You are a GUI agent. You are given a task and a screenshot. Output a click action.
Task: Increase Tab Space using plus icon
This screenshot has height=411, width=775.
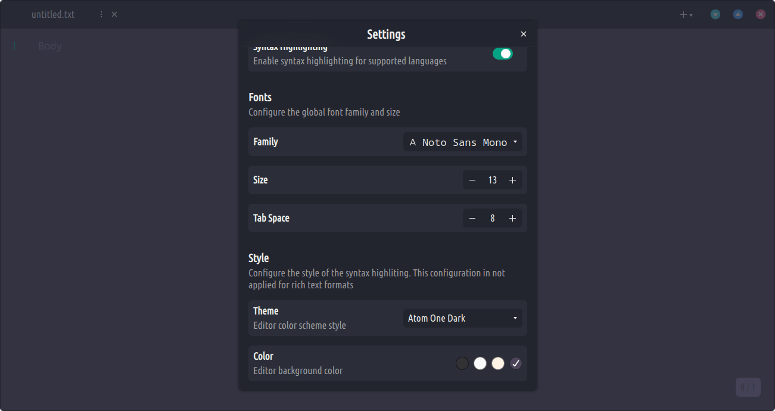click(x=512, y=218)
